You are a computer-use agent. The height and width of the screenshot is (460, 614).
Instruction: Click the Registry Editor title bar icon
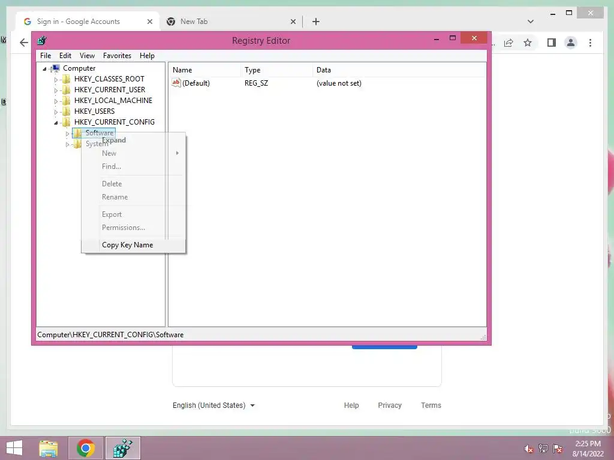42,40
